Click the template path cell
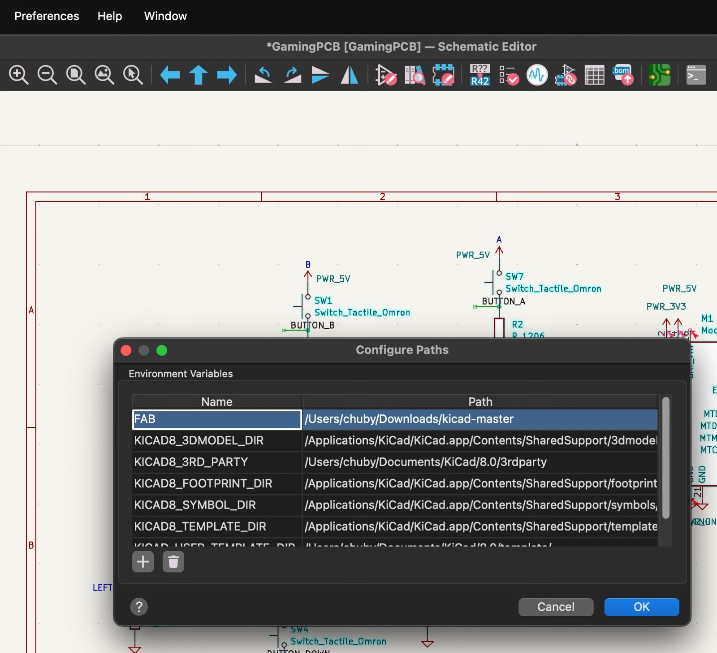This screenshot has height=653, width=717. pyautogui.click(x=480, y=527)
